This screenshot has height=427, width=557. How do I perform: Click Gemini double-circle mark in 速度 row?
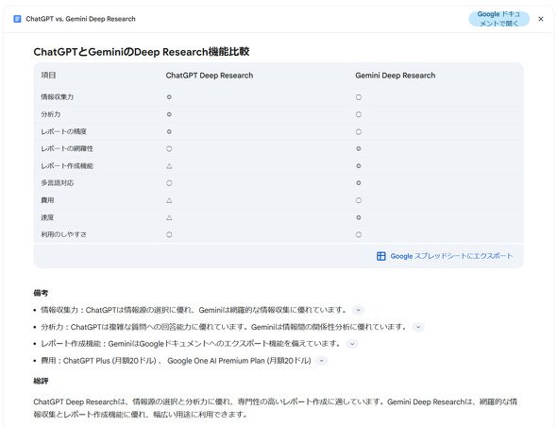pyautogui.click(x=359, y=217)
